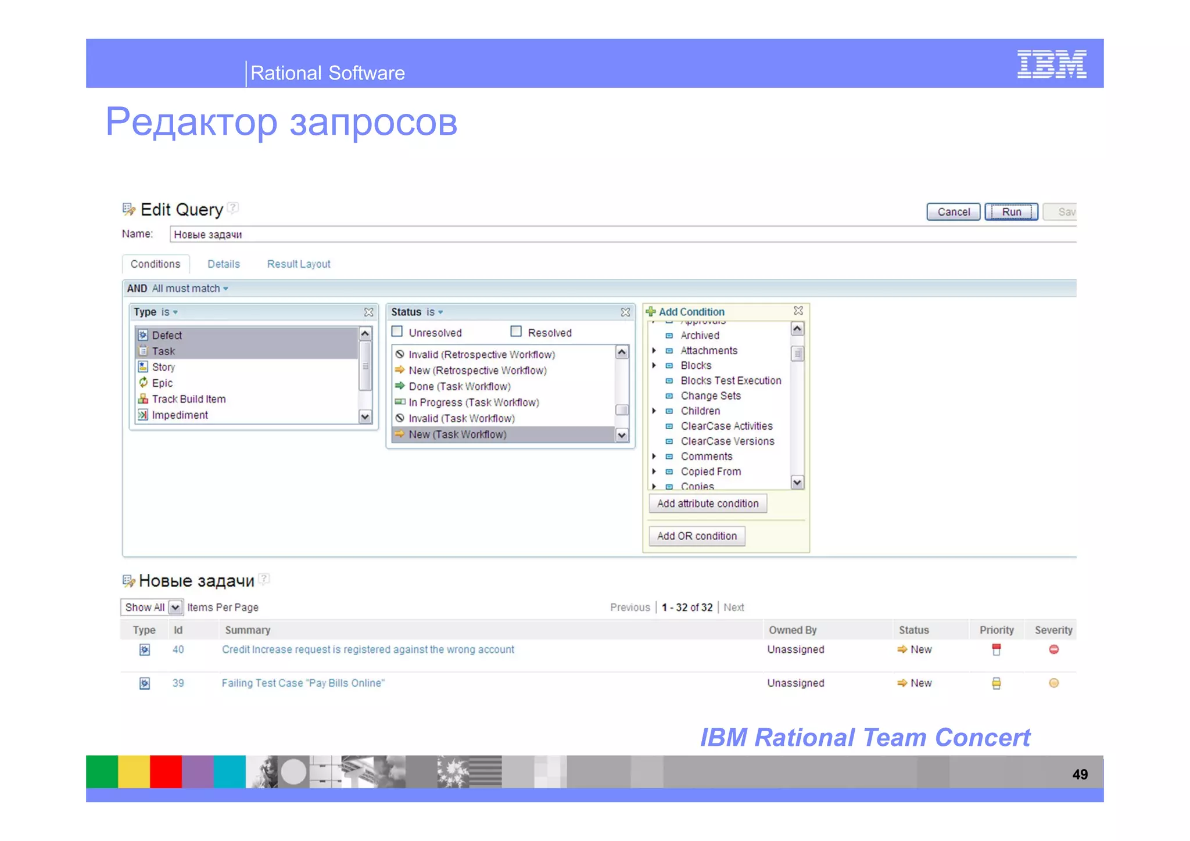Click Done (Task Workflow) green arrow icon
Image resolution: width=1190 pixels, height=841 pixels.
click(400, 386)
